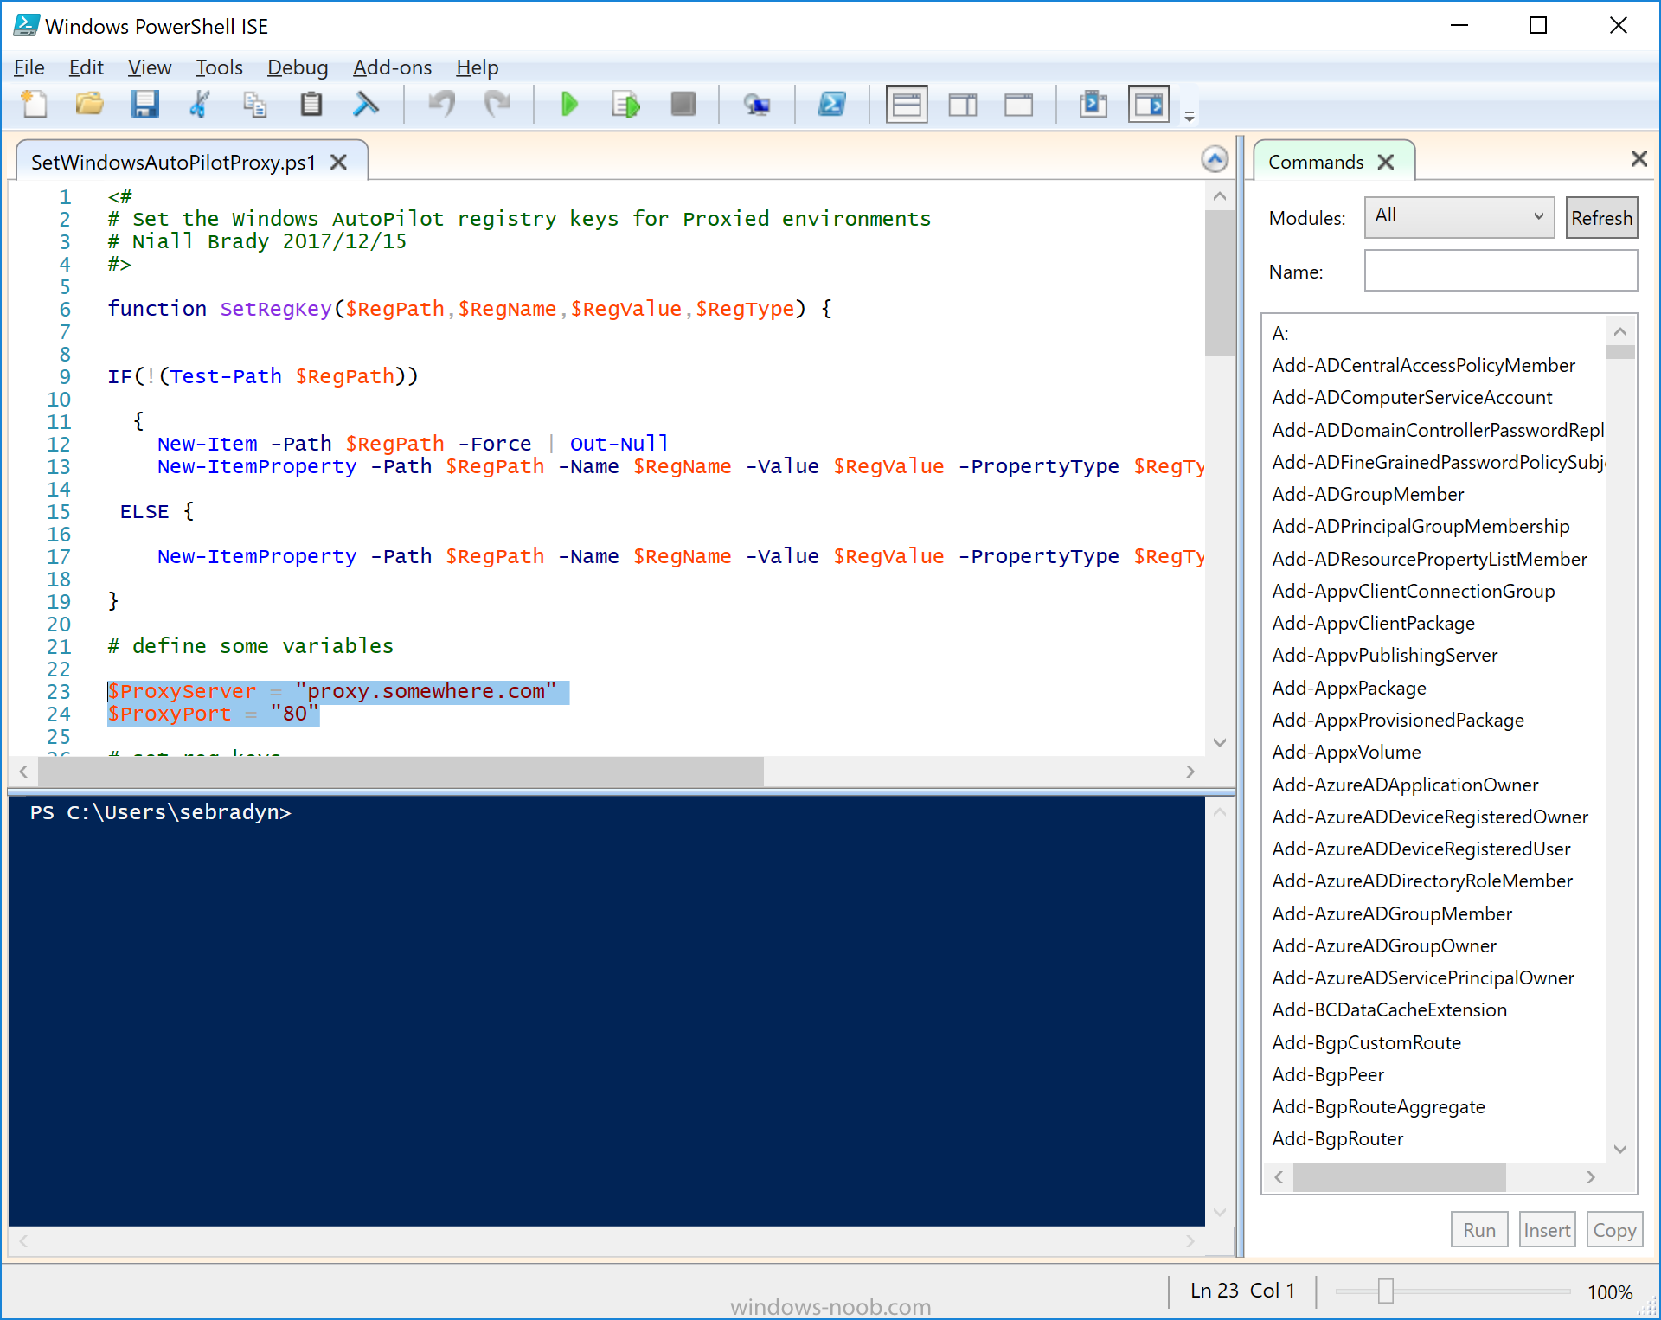
Task: Select Add-AppxPackage in commands list
Action: pyautogui.click(x=1349, y=688)
